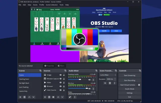Viewport: 161px width, 103px height.
Task: Adjust the transition Duration spinner arrows
Action: click(115, 79)
